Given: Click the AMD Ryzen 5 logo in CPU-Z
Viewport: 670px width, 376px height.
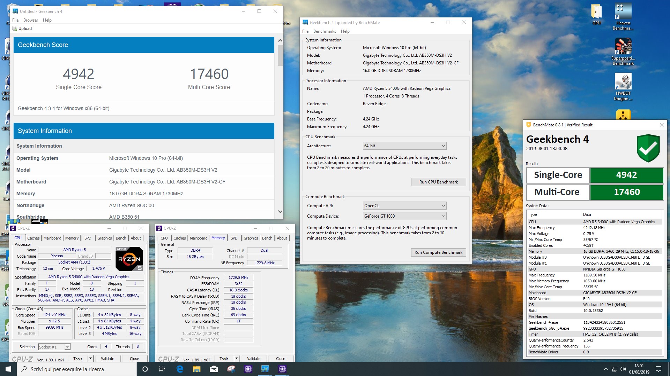Looking at the screenshot, I should point(129,259).
